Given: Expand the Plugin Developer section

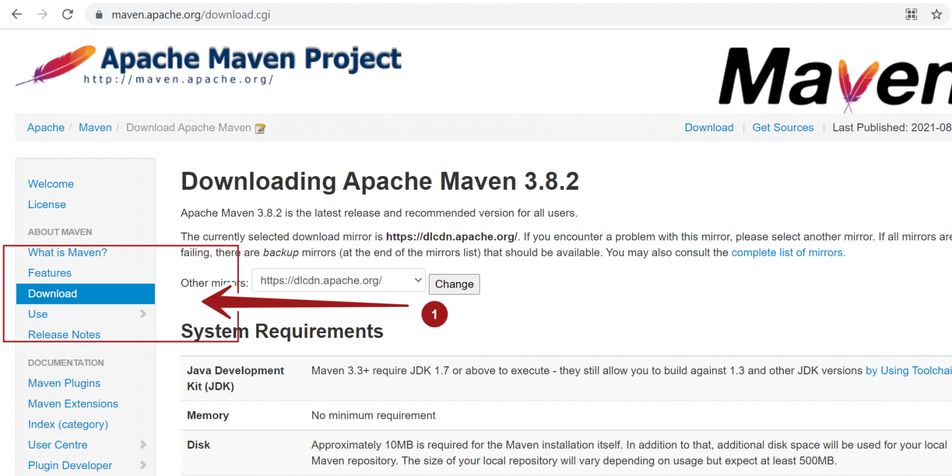Looking at the screenshot, I should tap(70, 465).
